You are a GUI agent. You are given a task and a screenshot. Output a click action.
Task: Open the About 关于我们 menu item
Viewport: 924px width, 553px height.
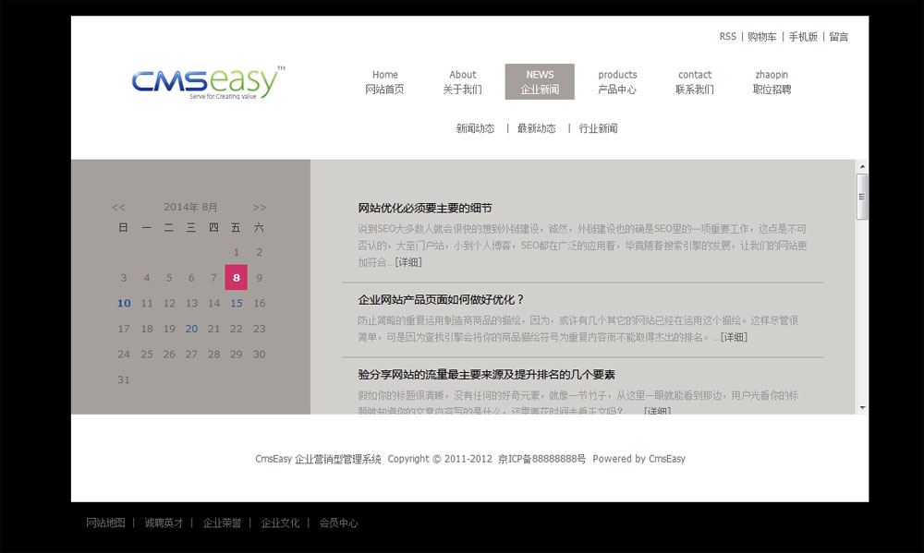click(x=462, y=82)
